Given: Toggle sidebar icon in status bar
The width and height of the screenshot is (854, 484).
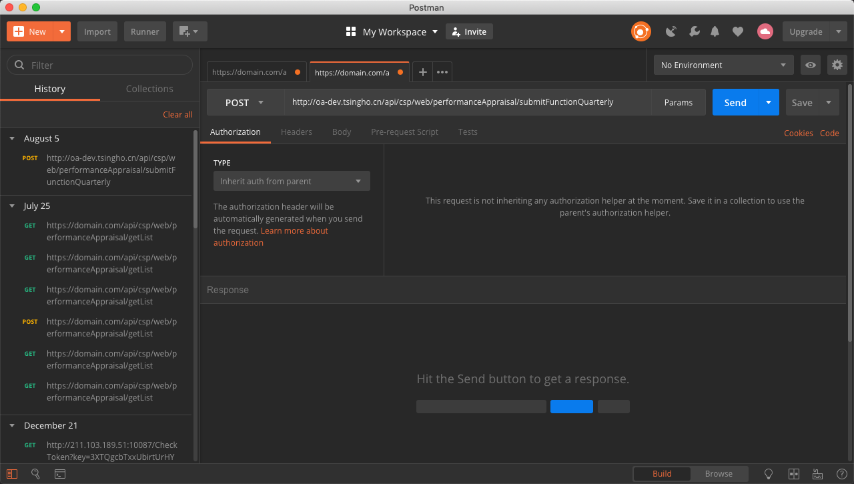Looking at the screenshot, I should coord(13,474).
